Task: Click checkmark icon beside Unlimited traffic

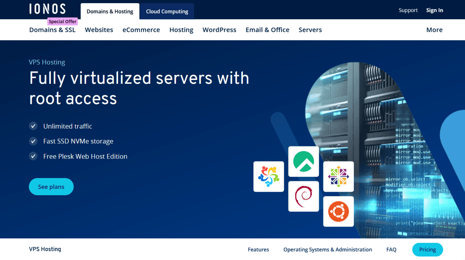Action: pos(33,126)
